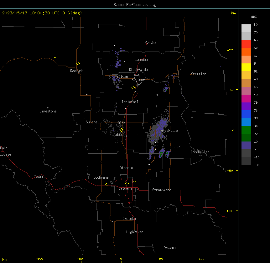Screen dimensions: 270x263
Task: Select the Didsbury label
Action: click(x=120, y=135)
